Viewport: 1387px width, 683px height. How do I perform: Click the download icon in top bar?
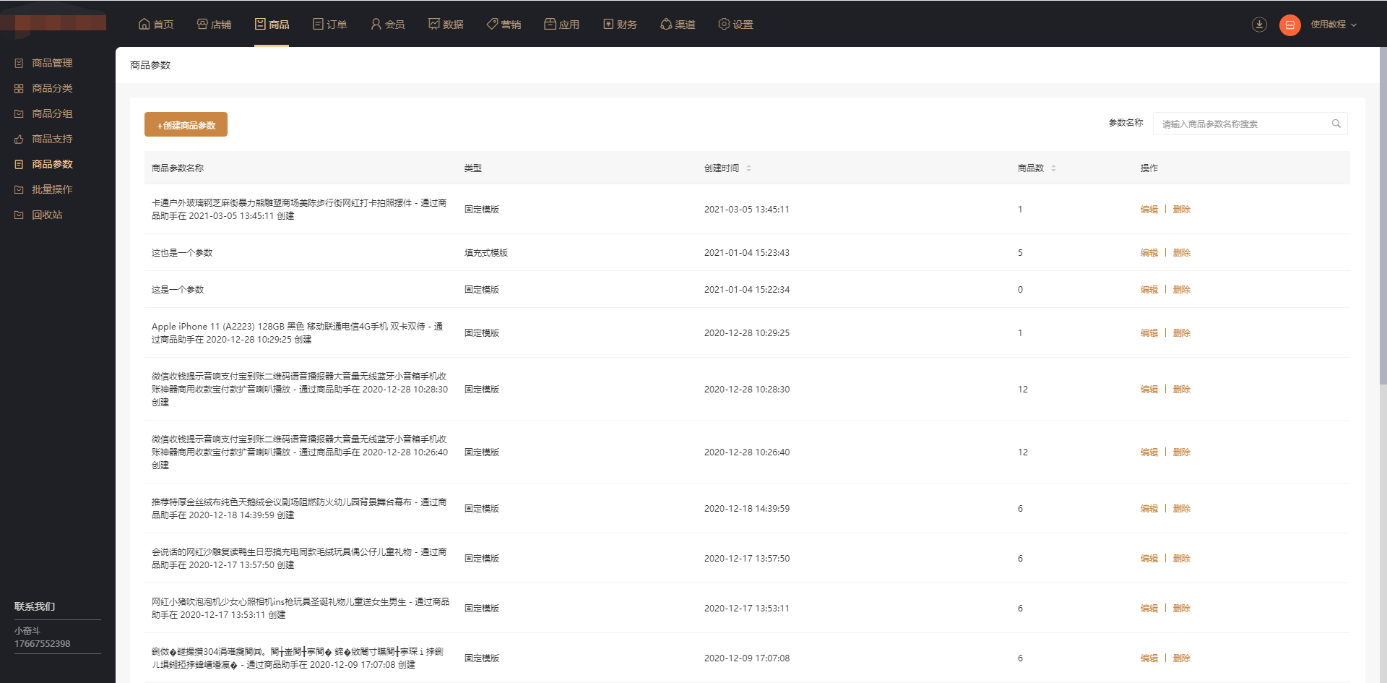coord(1259,25)
